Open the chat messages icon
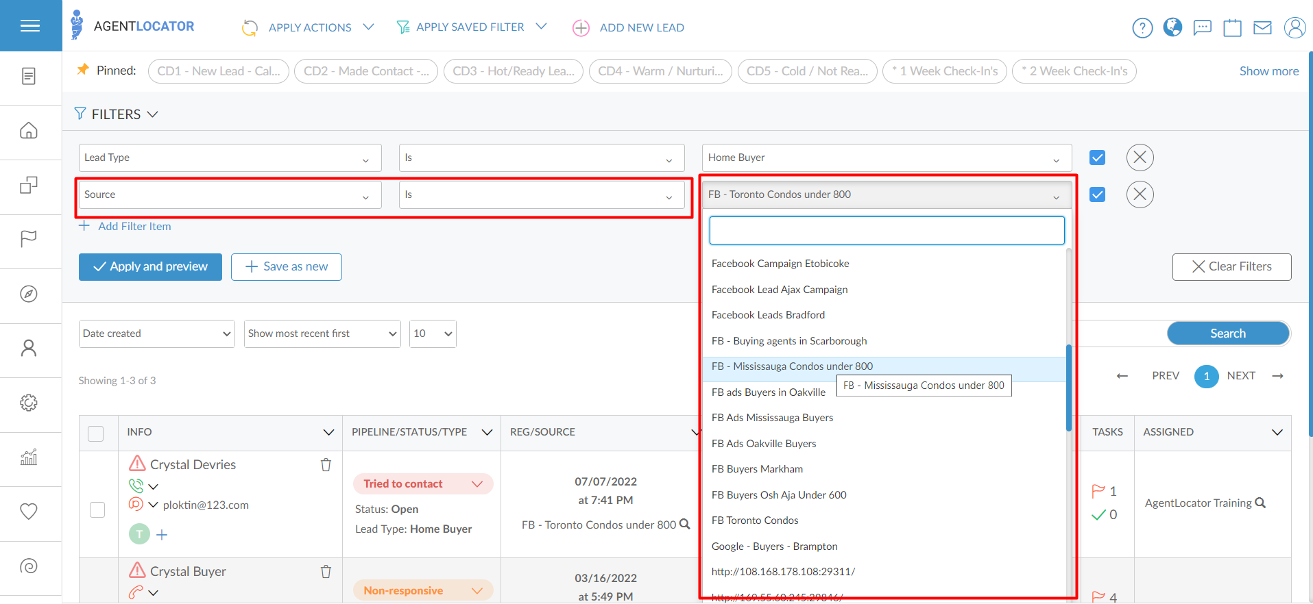The width and height of the screenshot is (1313, 604). tap(1203, 28)
